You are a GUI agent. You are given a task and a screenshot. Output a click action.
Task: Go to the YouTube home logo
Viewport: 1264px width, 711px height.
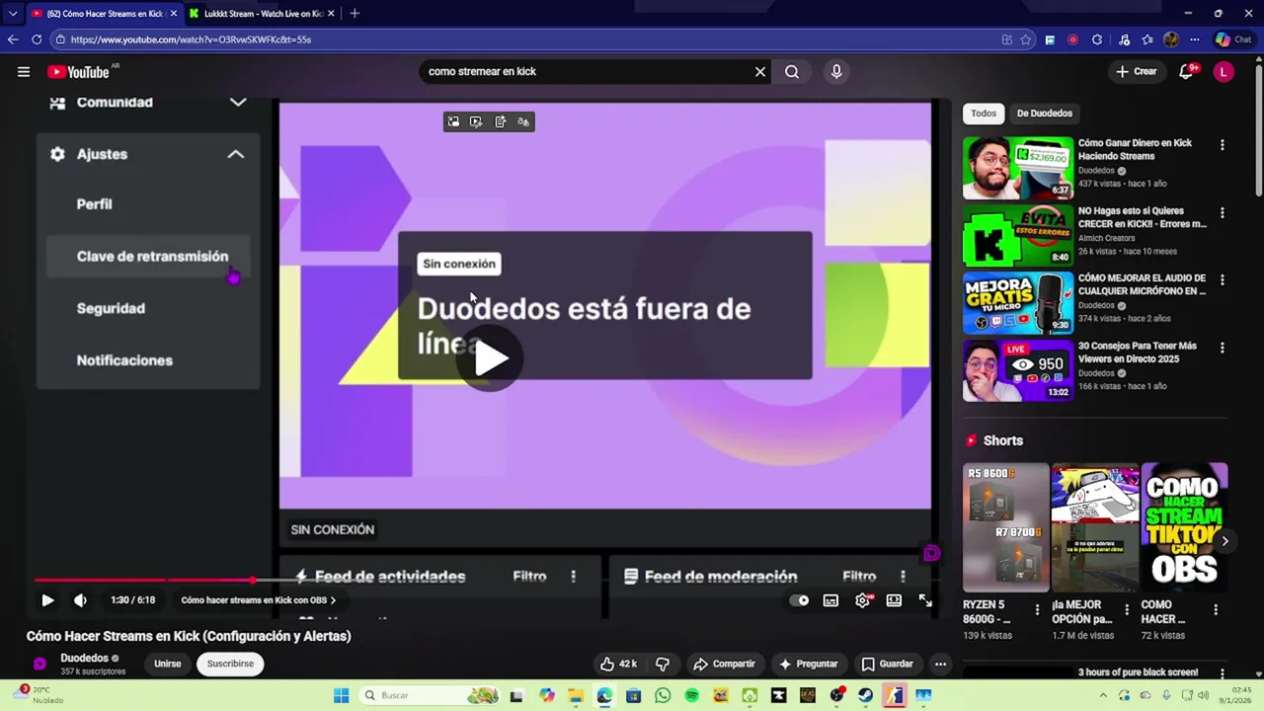[x=78, y=71]
